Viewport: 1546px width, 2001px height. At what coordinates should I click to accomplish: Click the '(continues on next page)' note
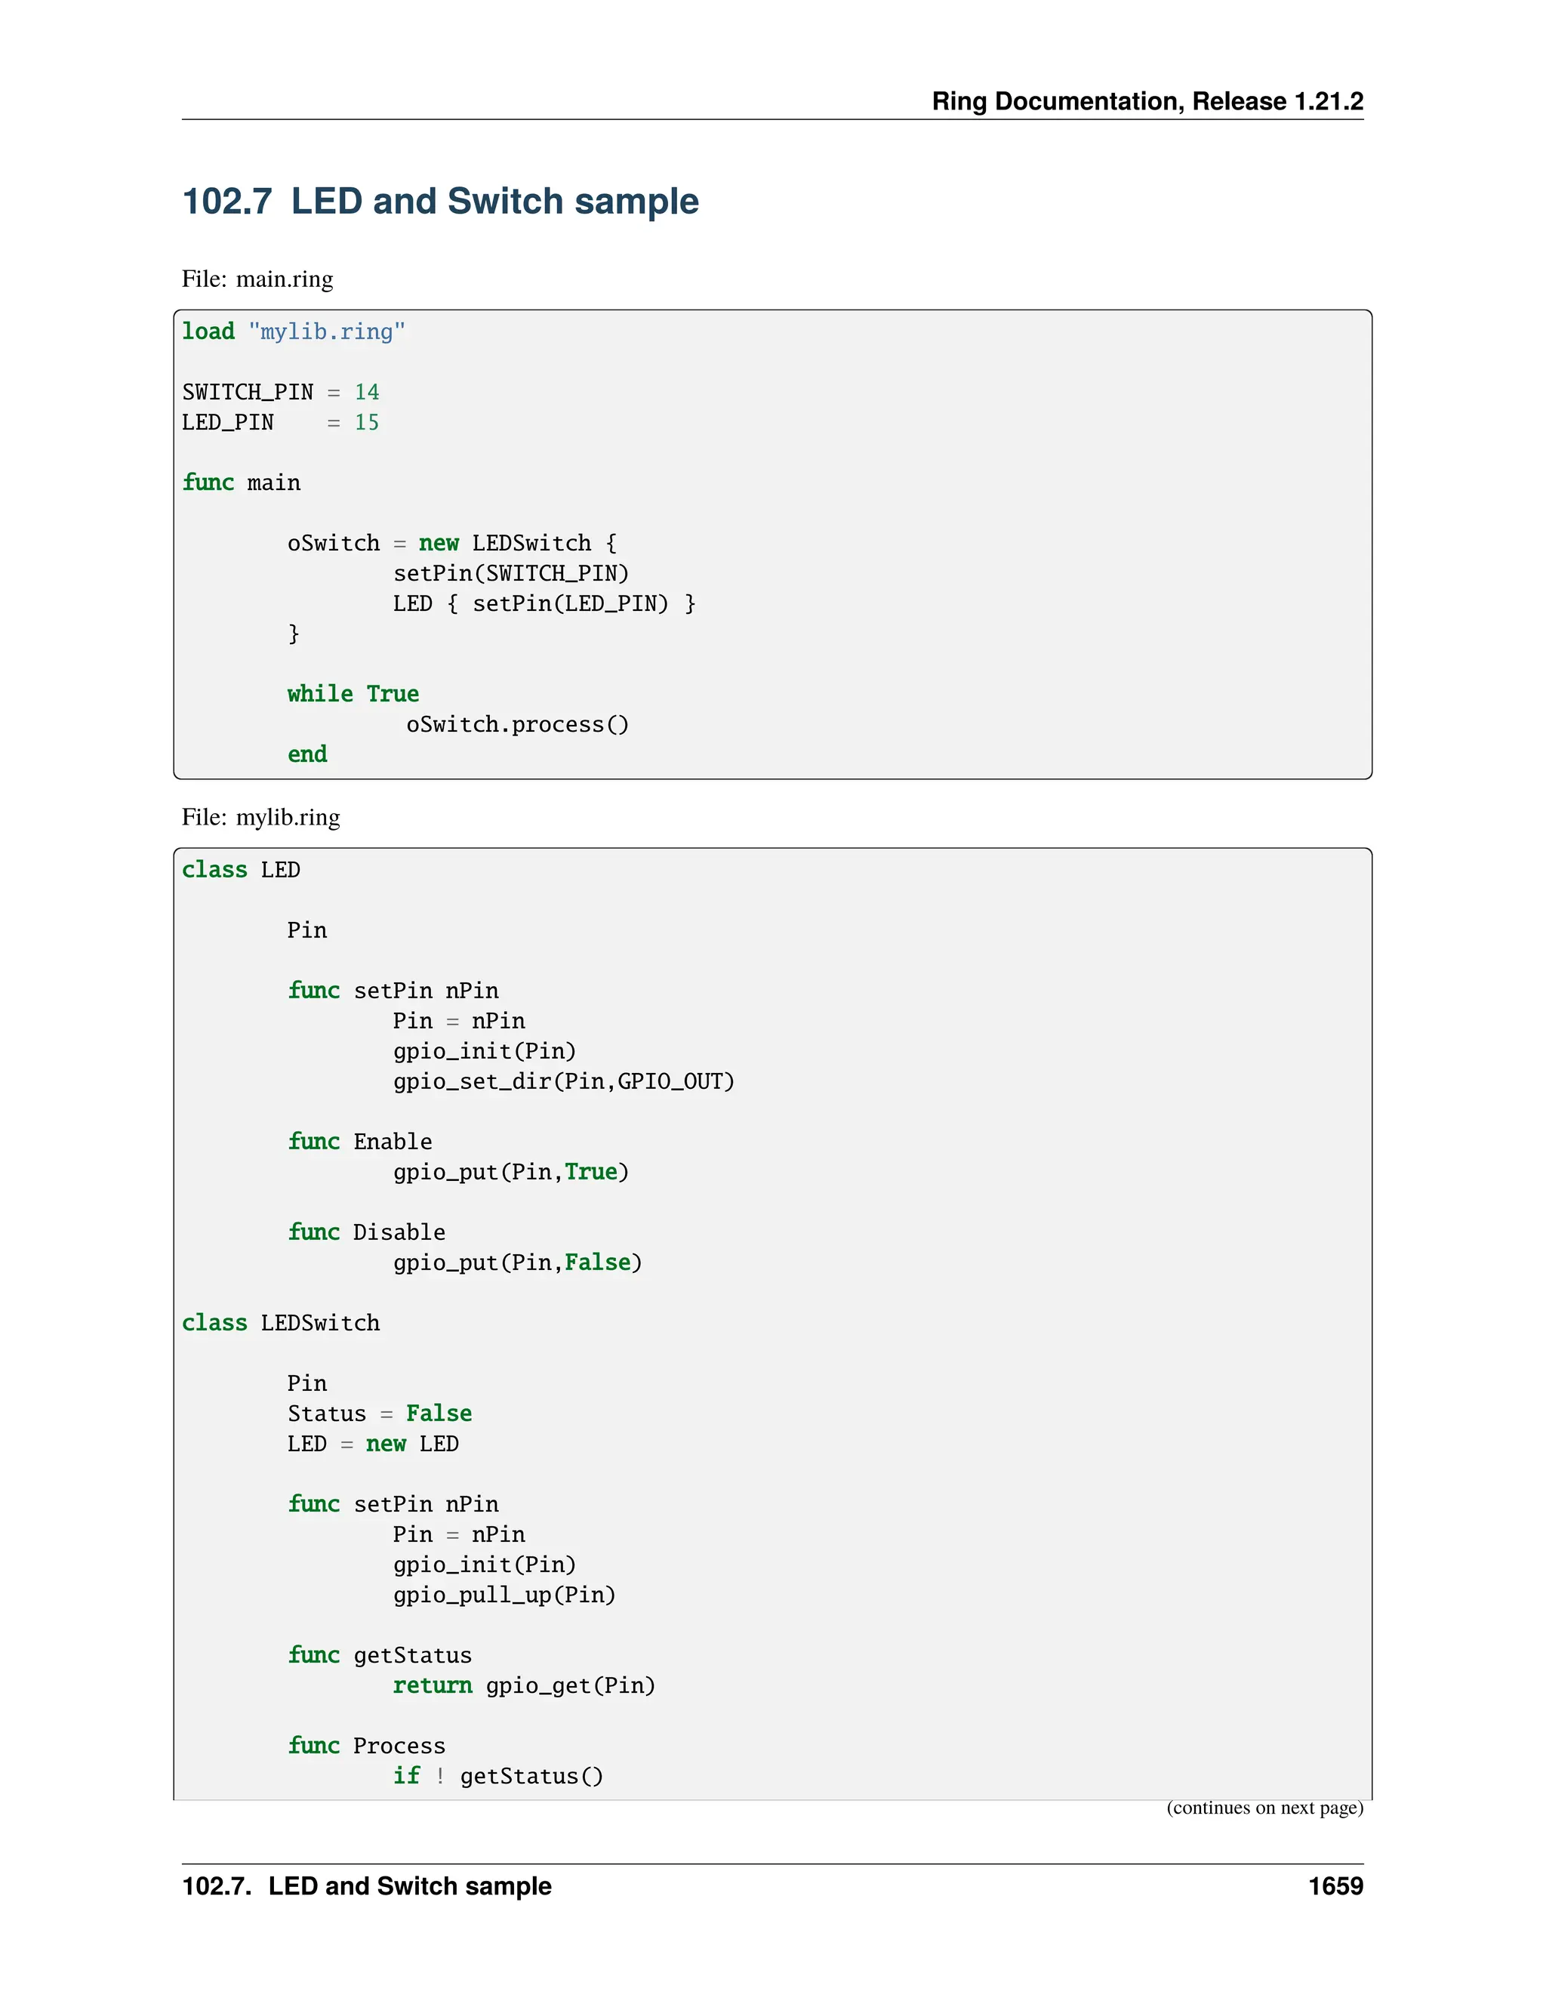(x=1265, y=1808)
